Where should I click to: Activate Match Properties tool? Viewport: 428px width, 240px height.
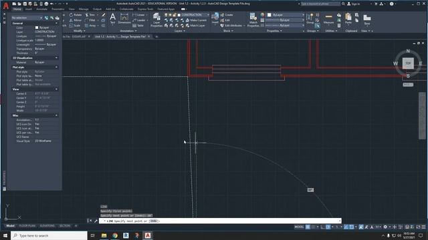click(253, 20)
